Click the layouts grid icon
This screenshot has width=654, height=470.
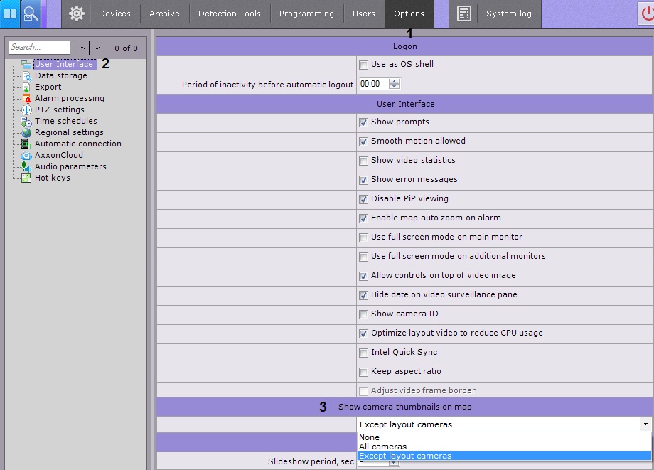11,14
